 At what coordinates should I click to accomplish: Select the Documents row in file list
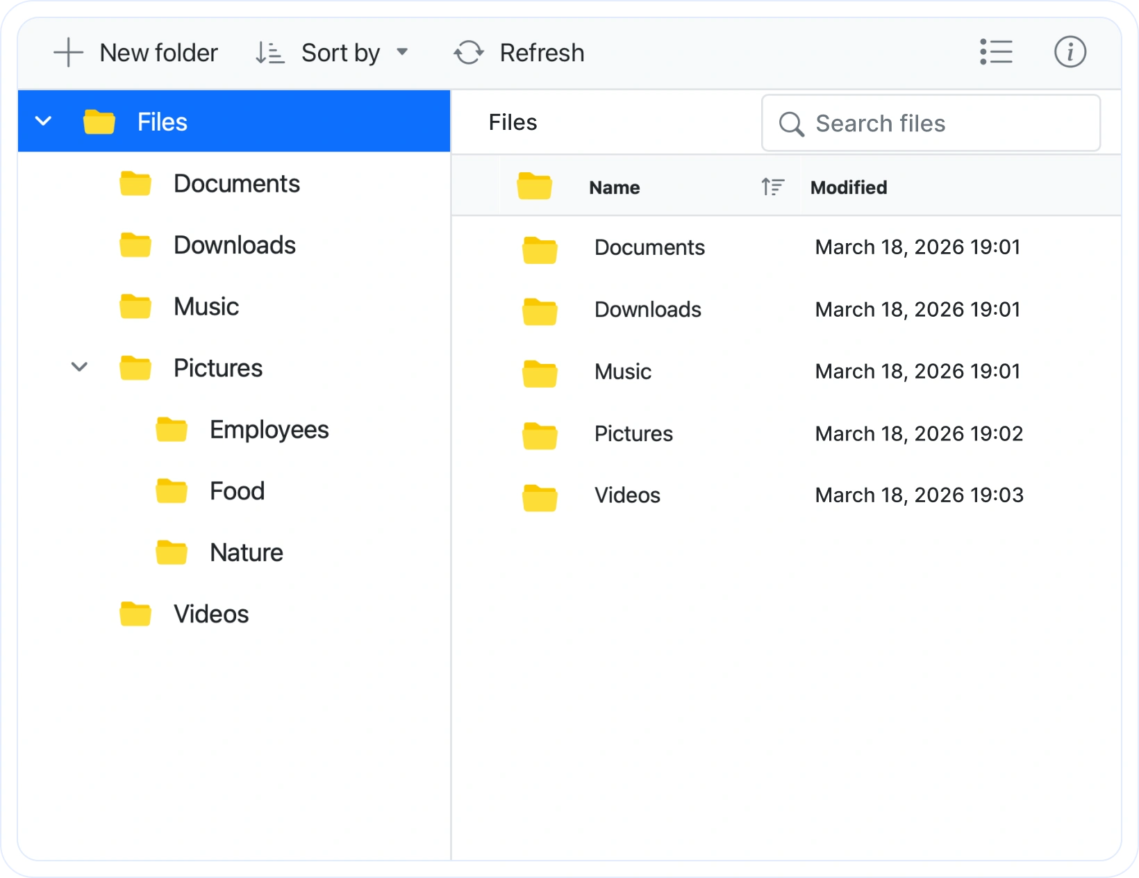pos(786,248)
